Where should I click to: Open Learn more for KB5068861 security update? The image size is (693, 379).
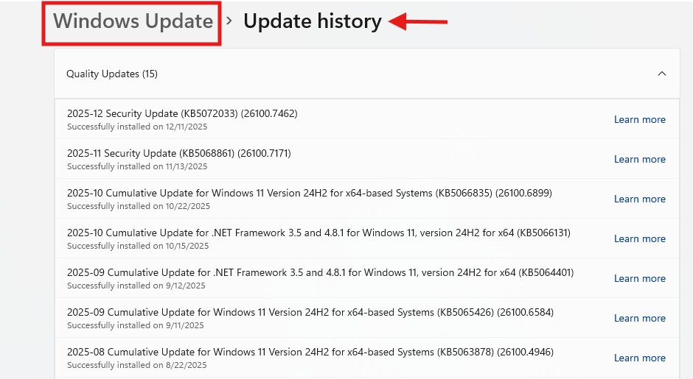[x=639, y=159]
